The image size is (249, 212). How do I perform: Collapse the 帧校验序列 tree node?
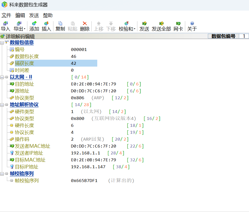(x=2, y=174)
